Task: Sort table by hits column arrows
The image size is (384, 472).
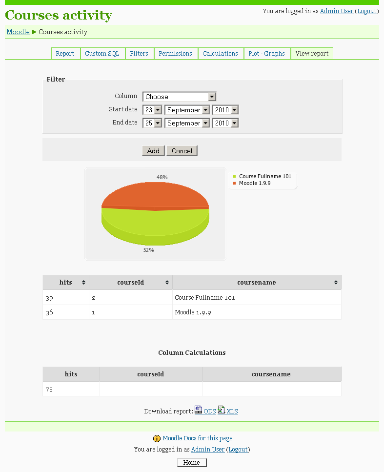Action: pyautogui.click(x=83, y=283)
